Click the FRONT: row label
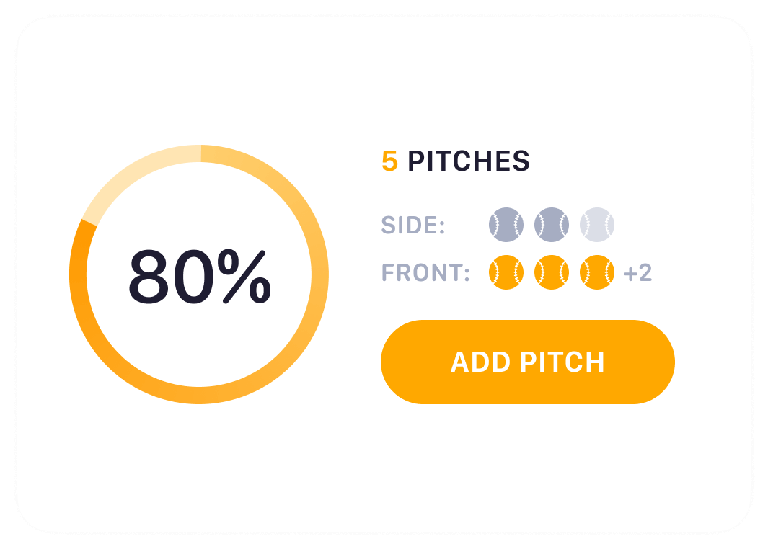 point(425,273)
